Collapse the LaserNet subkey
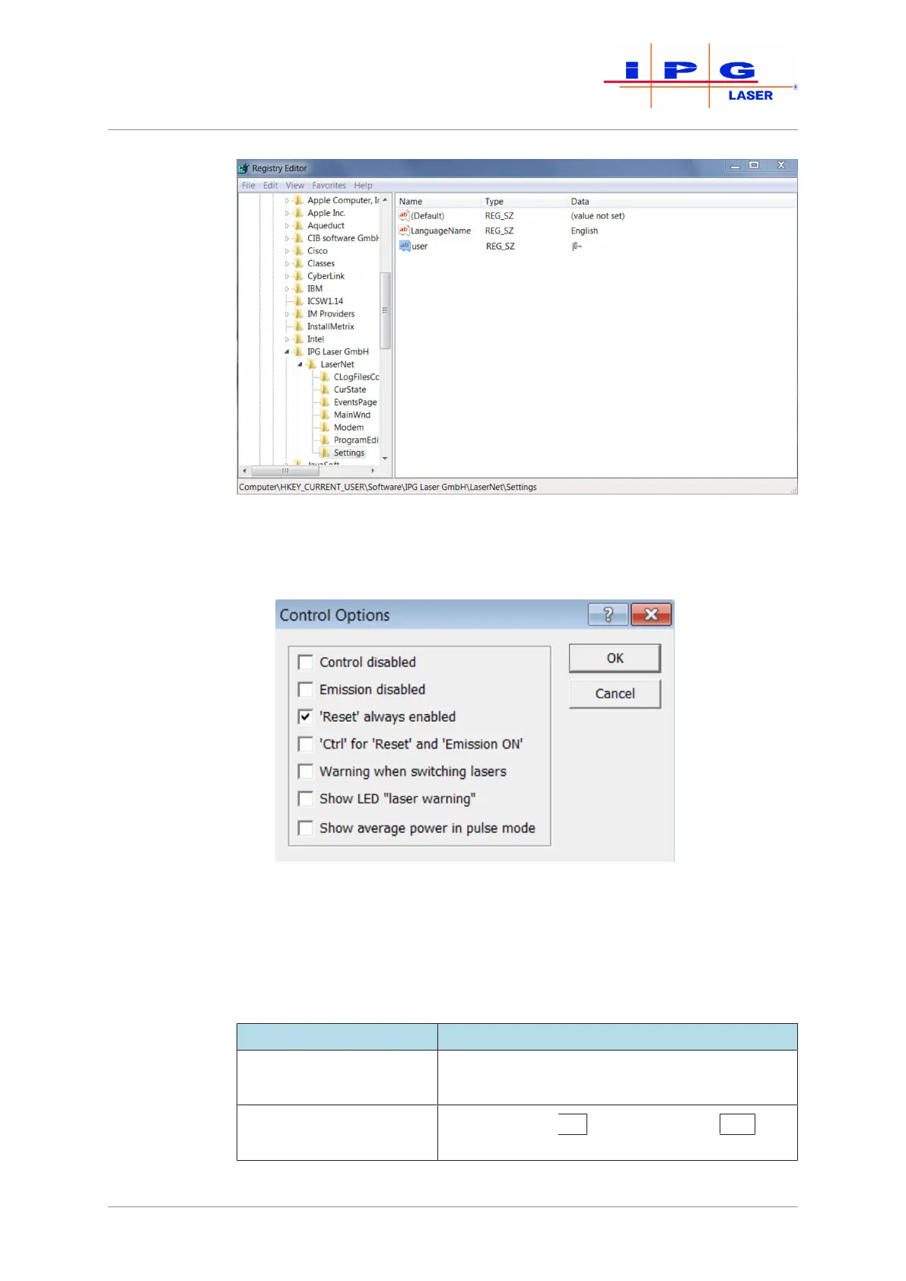 pos(300,364)
